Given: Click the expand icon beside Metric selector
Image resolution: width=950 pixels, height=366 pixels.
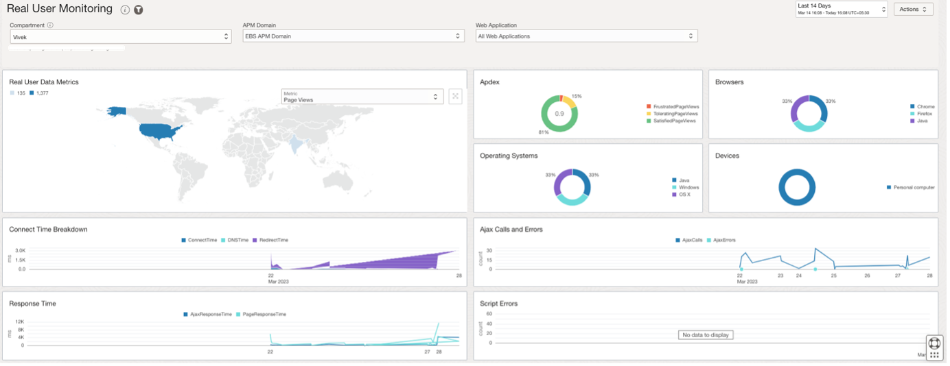Looking at the screenshot, I should coord(455,97).
